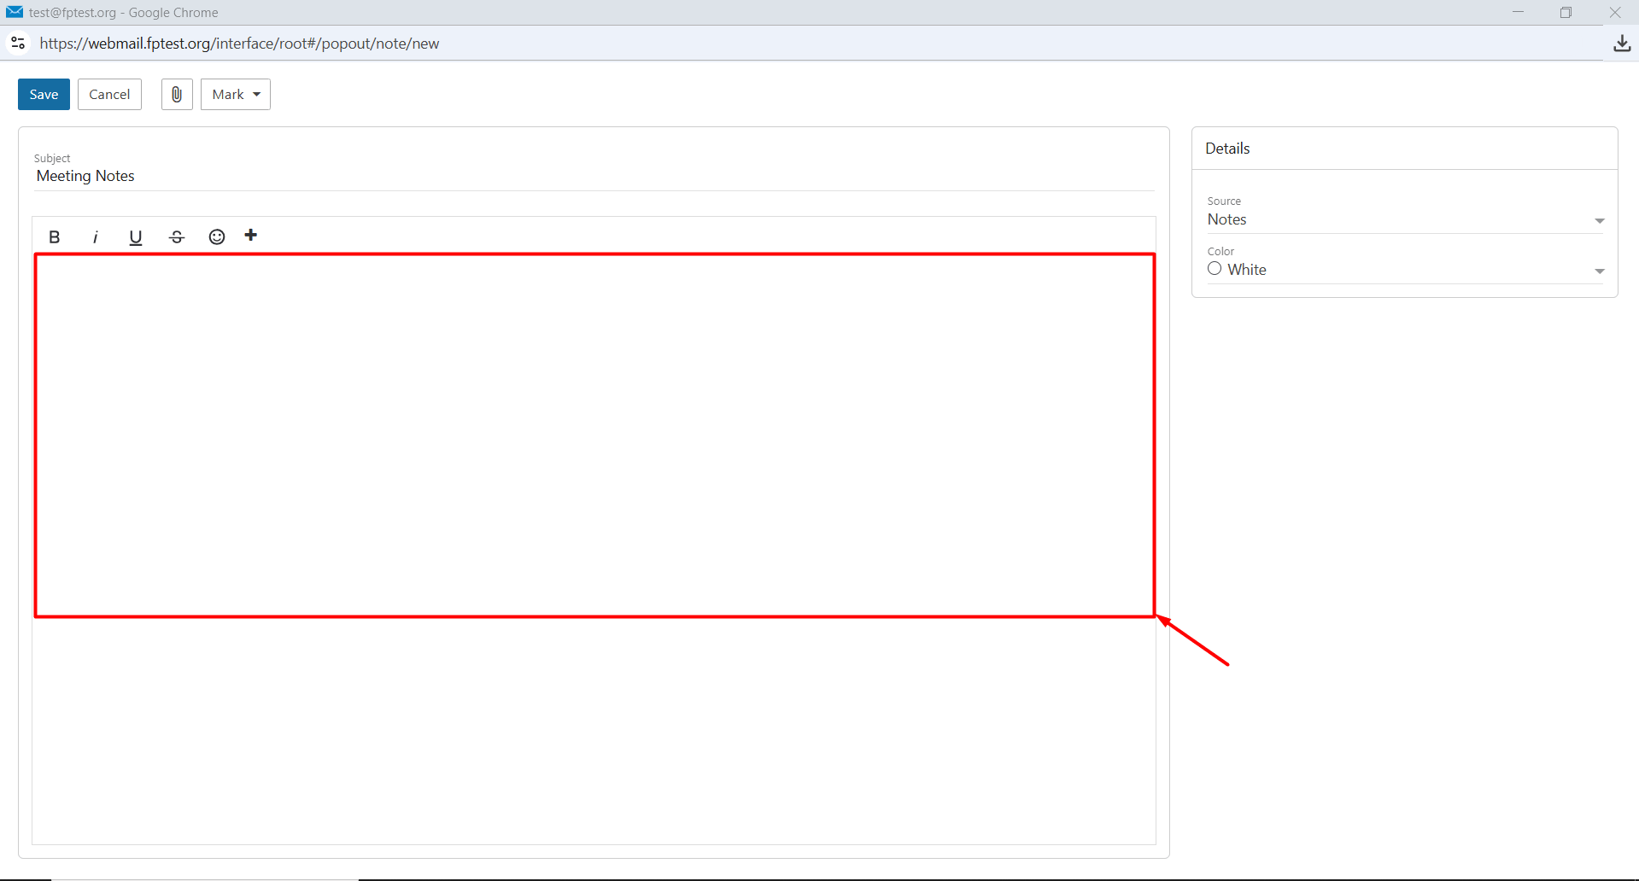Expand the Source dropdown showing Notes
This screenshot has height=881, width=1639.
point(1405,219)
